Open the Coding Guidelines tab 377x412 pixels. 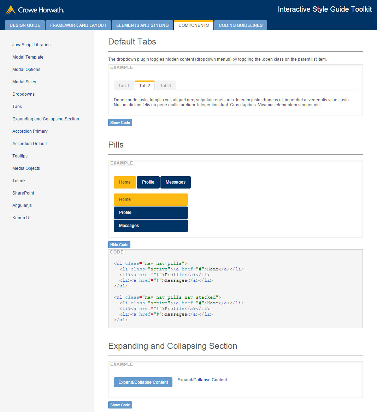pos(240,25)
